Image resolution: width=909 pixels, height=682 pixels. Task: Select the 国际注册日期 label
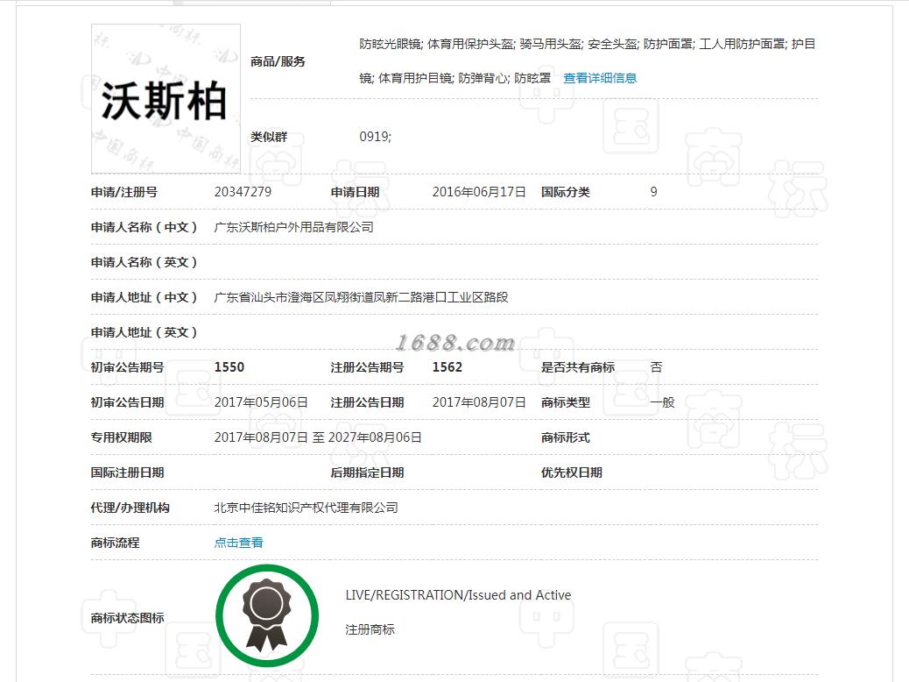coord(127,472)
